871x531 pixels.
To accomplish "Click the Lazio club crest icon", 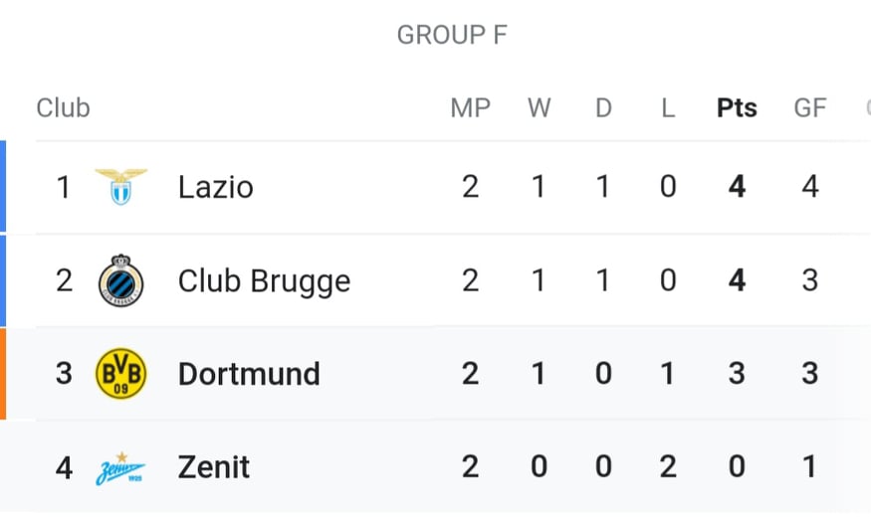I will [x=121, y=186].
